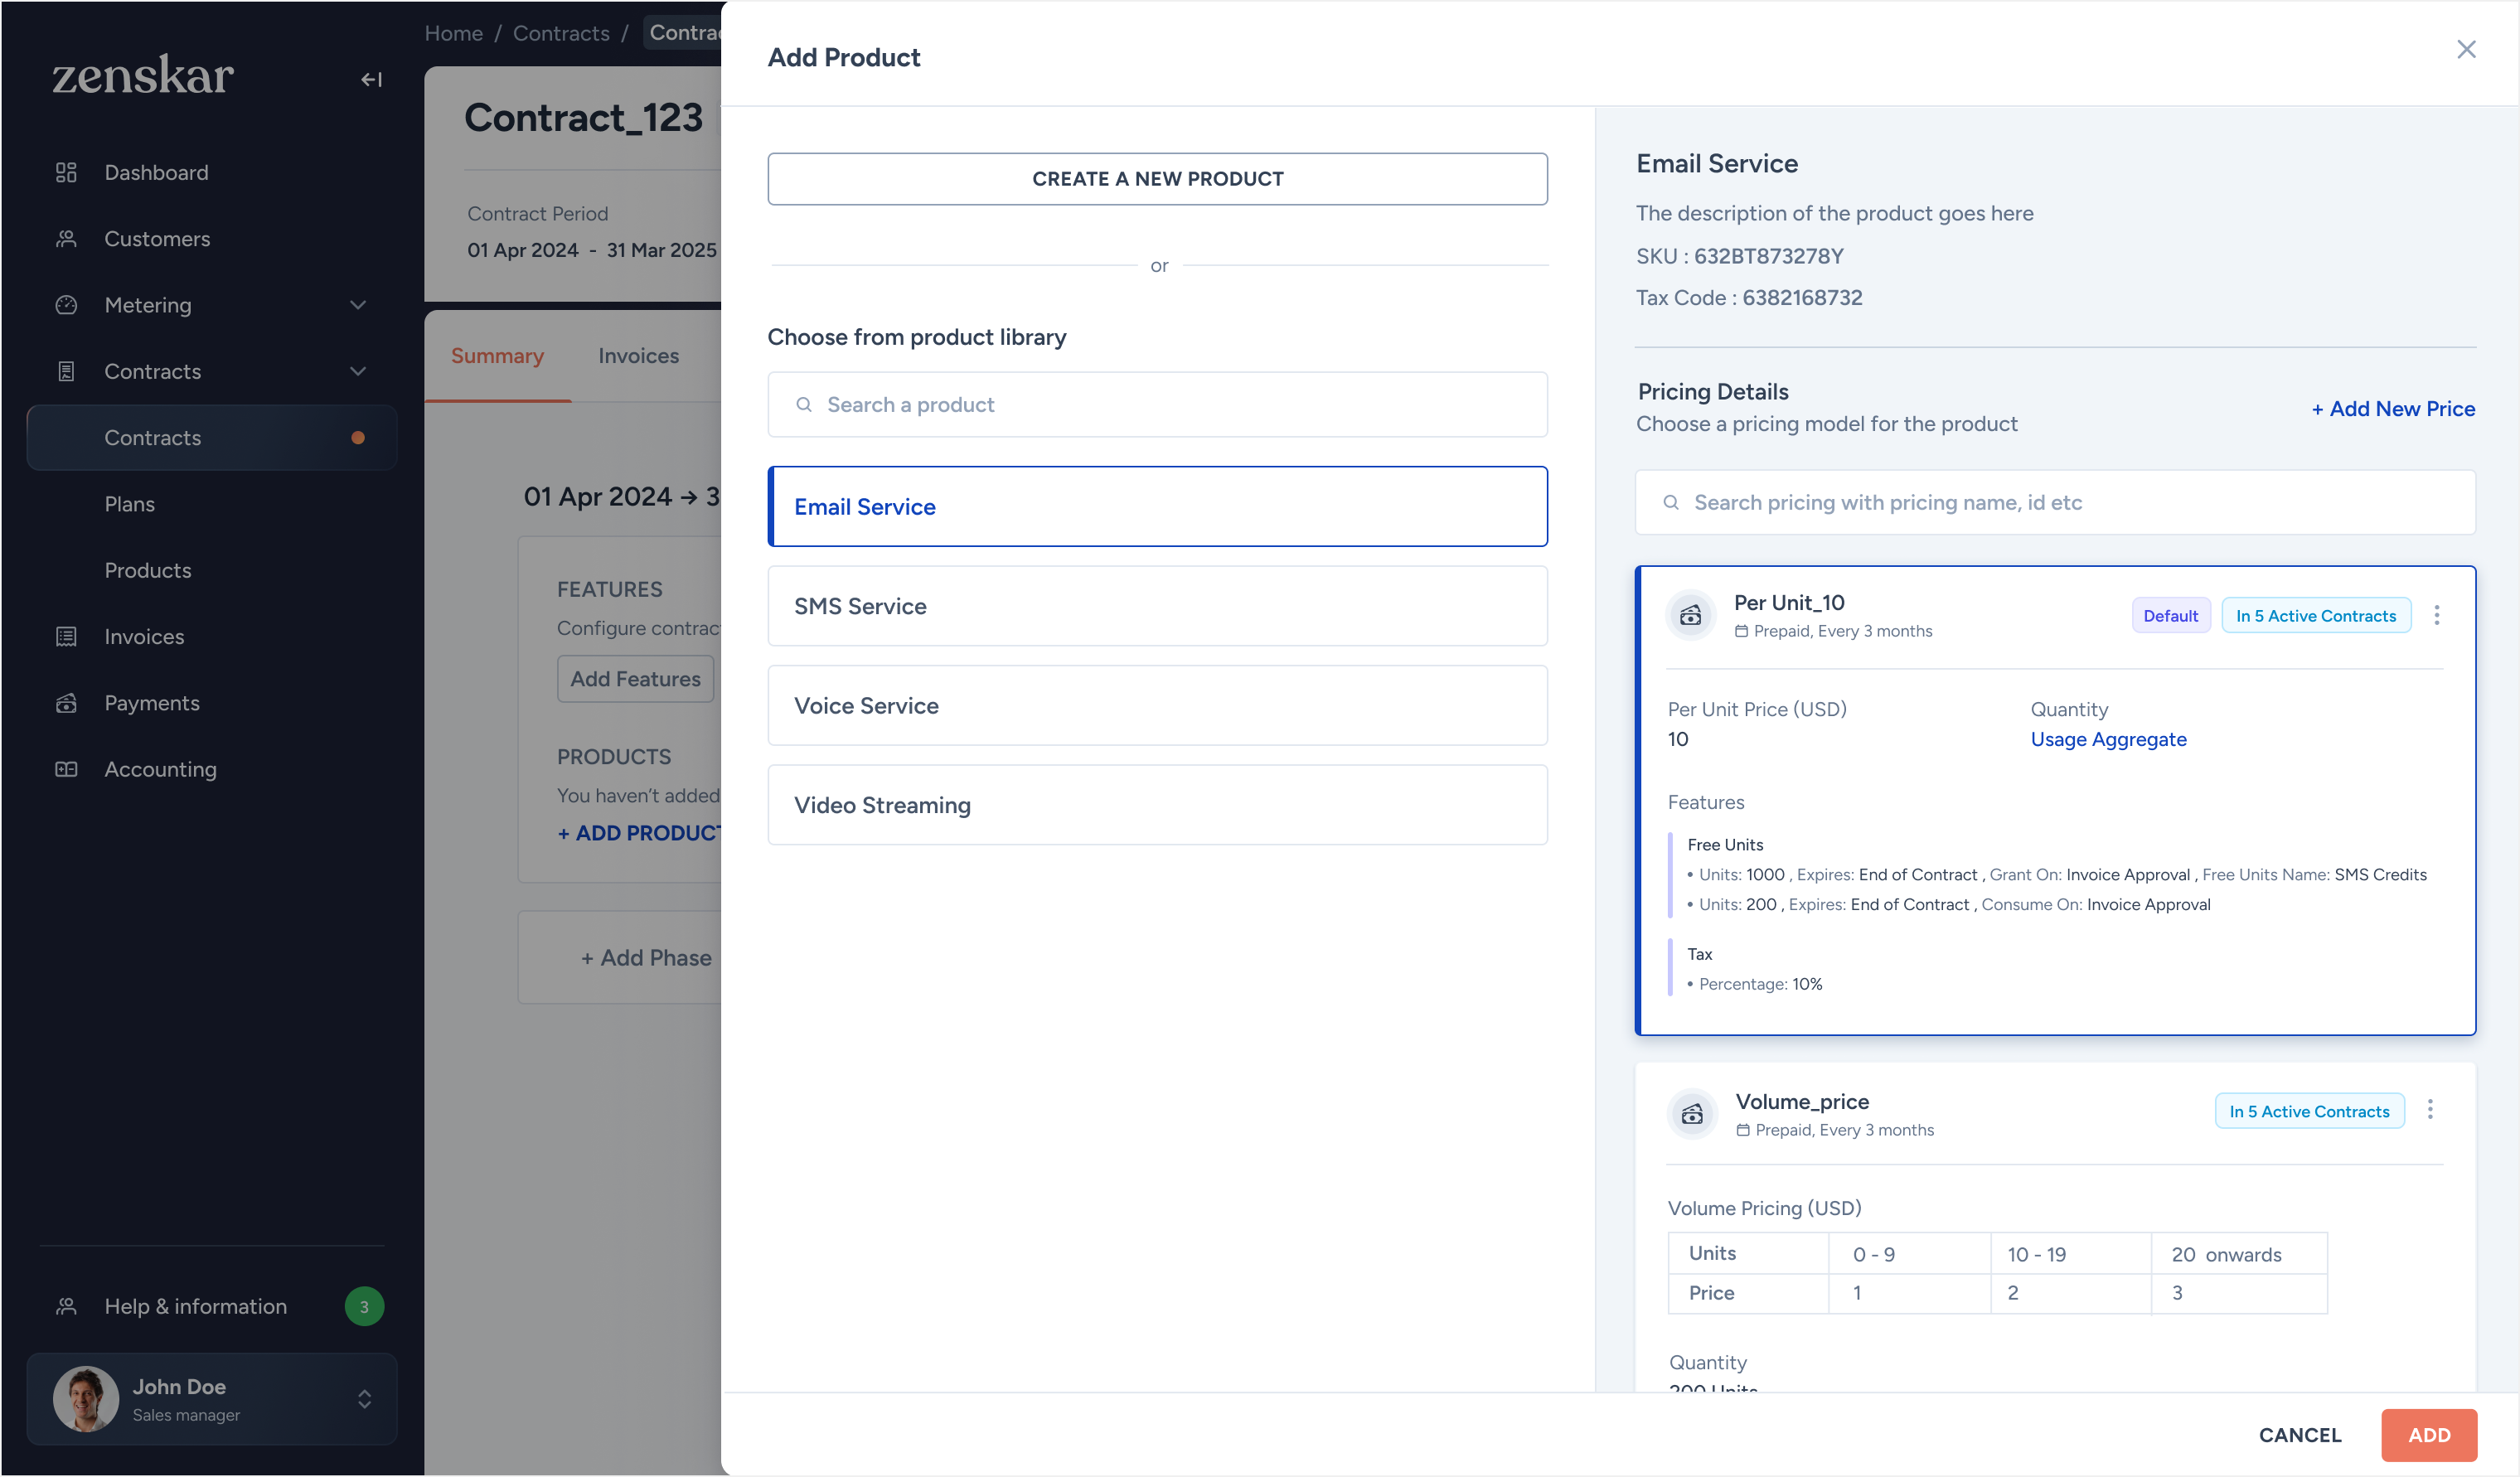Select the Per Unit_10 pricing card title

pos(1789,602)
